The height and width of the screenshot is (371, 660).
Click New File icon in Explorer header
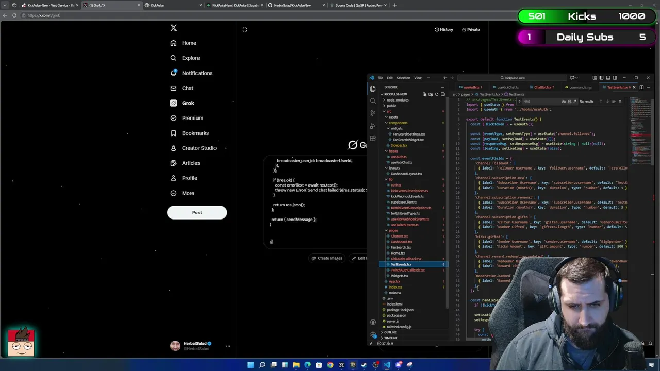coord(424,94)
